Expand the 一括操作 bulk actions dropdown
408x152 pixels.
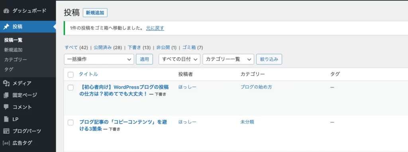tap(99, 59)
